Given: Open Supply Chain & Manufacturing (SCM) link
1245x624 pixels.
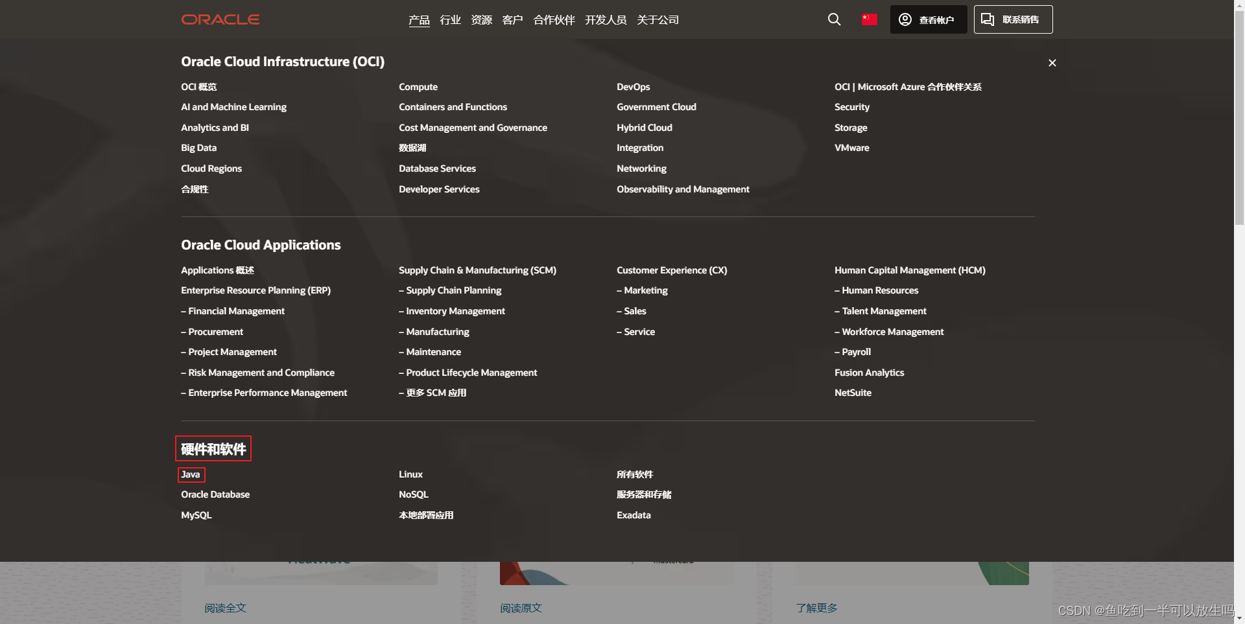Looking at the screenshot, I should tap(477, 270).
